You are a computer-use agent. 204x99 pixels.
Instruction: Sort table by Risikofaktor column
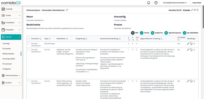(62, 39)
